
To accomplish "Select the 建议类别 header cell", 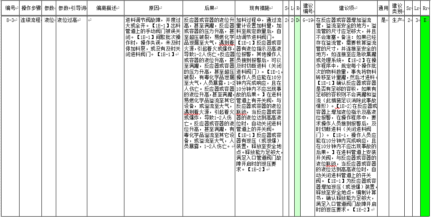I will pos(397,8).
